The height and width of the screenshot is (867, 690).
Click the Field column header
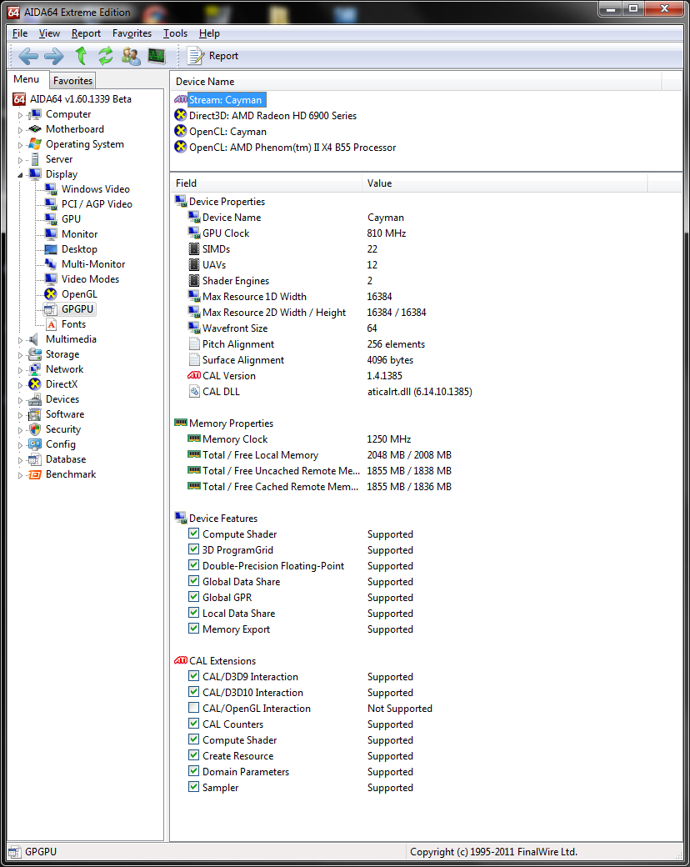266,183
